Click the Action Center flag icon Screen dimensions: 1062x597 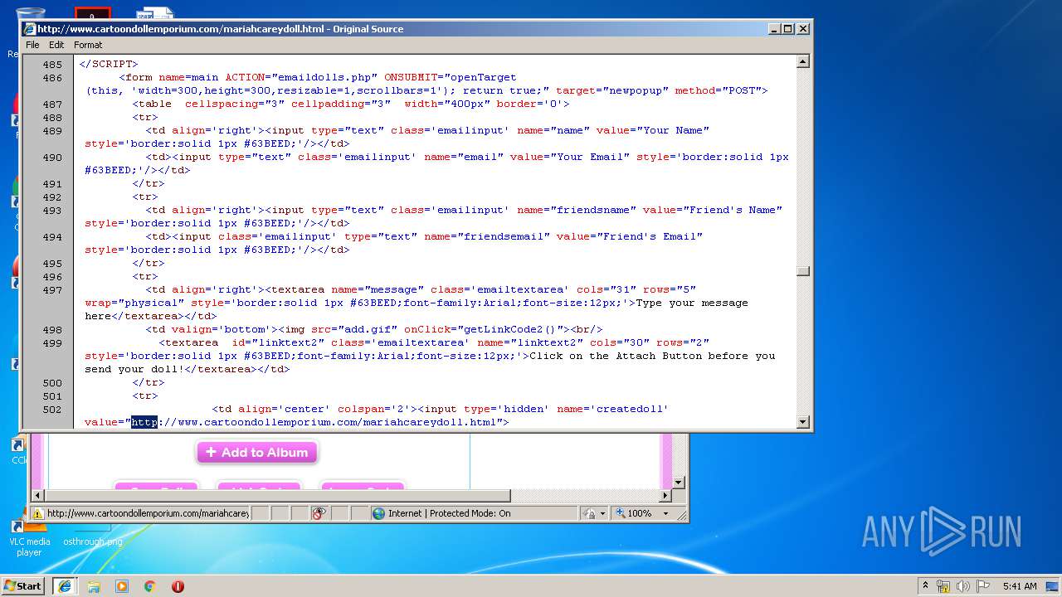982,586
